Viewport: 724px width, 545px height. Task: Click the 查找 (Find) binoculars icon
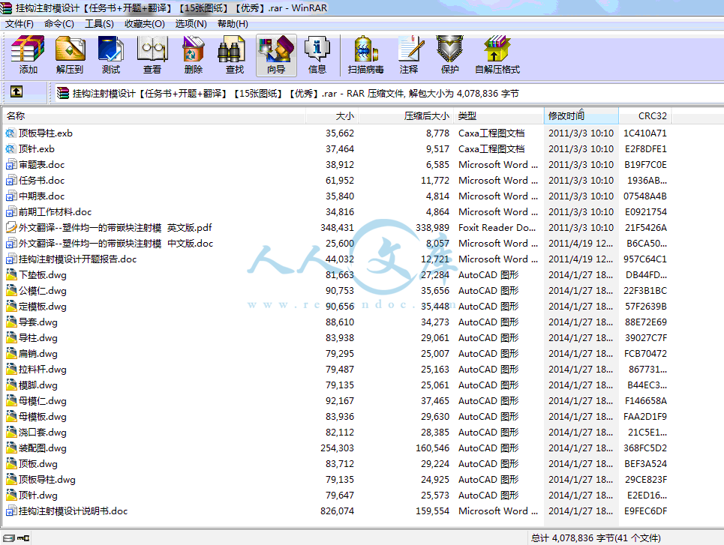coord(231,51)
